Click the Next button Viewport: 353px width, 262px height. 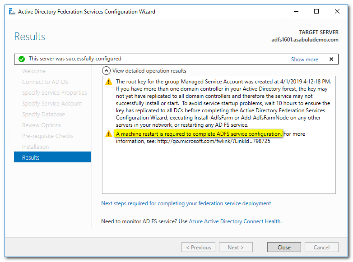coord(236,247)
